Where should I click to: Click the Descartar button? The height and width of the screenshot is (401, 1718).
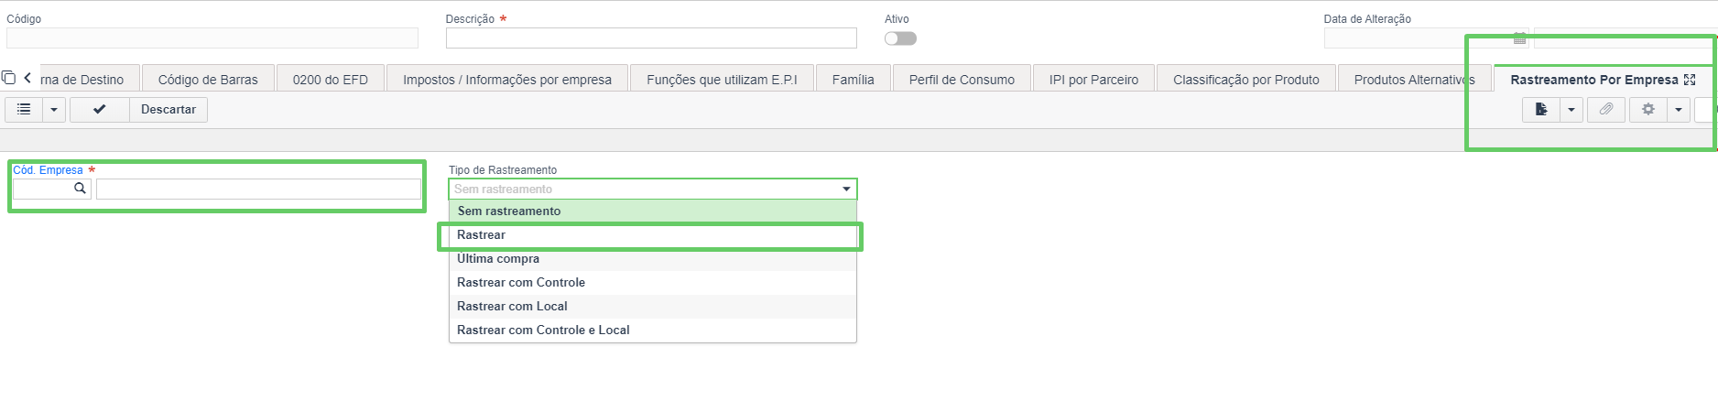pos(169,109)
